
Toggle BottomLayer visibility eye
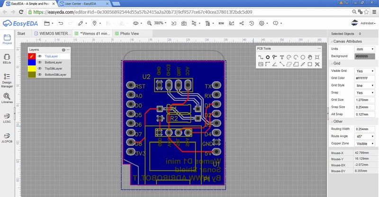(x=40, y=63)
